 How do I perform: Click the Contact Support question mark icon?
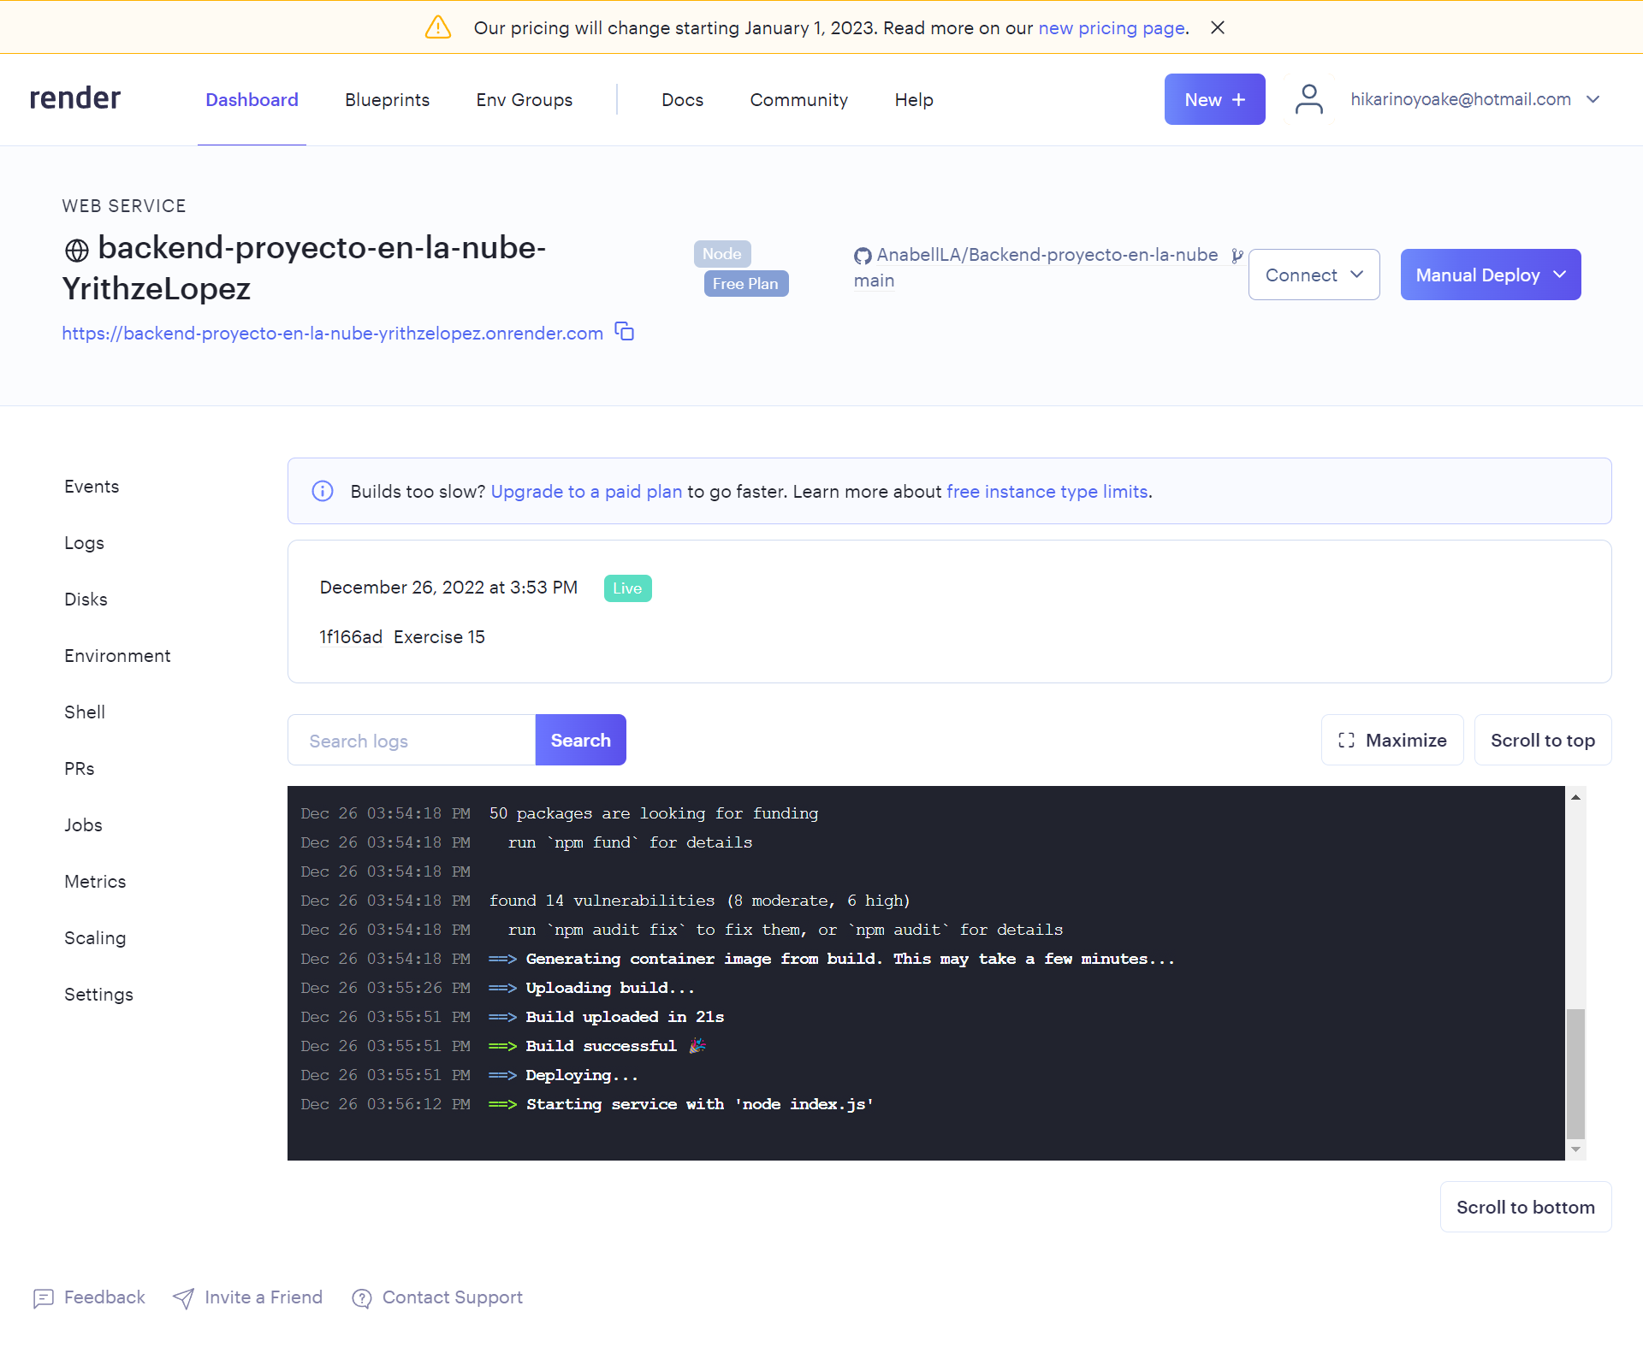pos(362,1298)
